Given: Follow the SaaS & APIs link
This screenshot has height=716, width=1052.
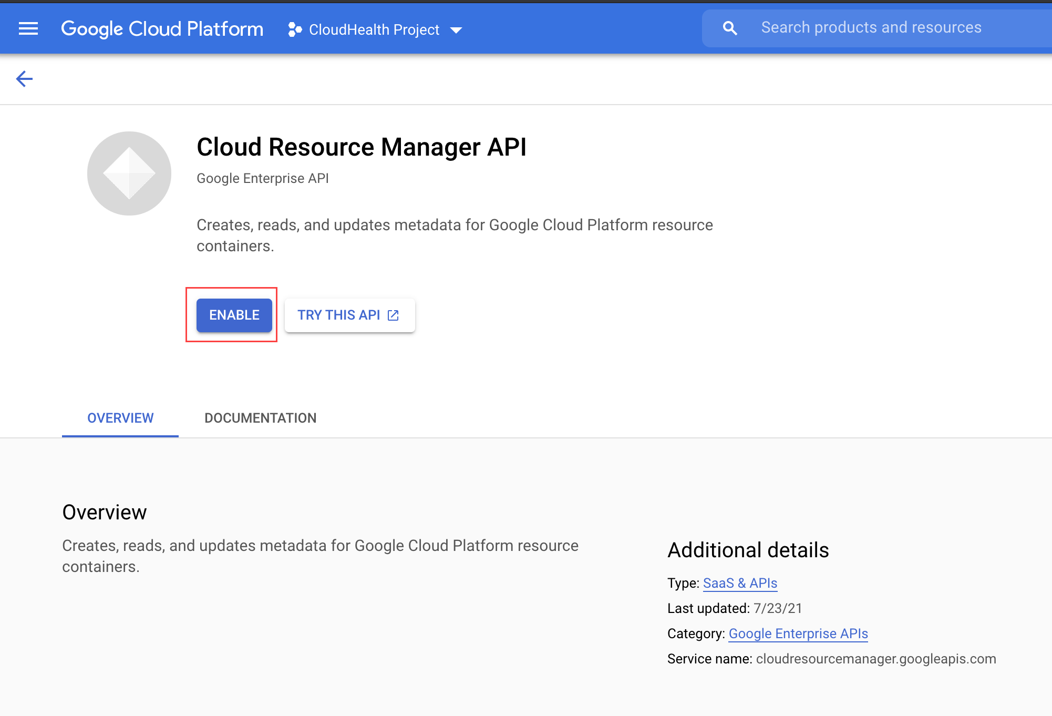Looking at the screenshot, I should click(x=740, y=583).
